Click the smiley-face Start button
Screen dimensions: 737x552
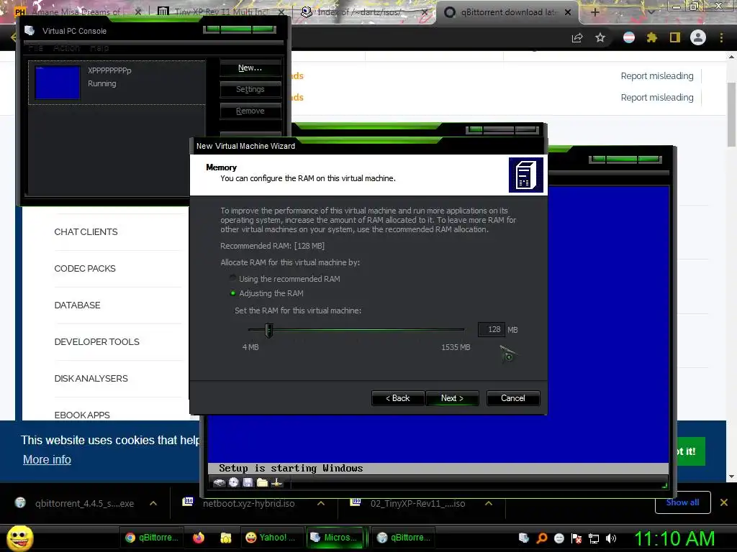click(19, 538)
